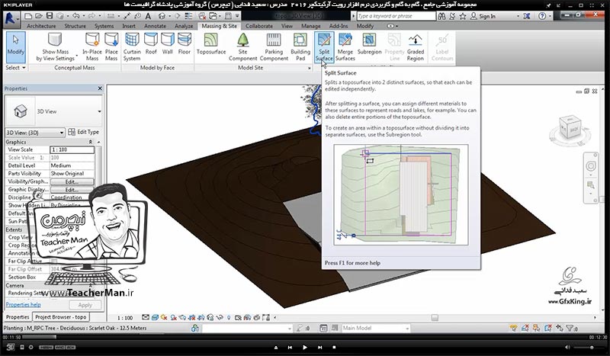Click the KMPlayer video progress bar
The width and height of the screenshot is (610, 356).
pos(305,338)
